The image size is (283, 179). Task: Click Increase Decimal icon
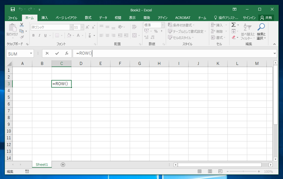[x=146, y=37]
